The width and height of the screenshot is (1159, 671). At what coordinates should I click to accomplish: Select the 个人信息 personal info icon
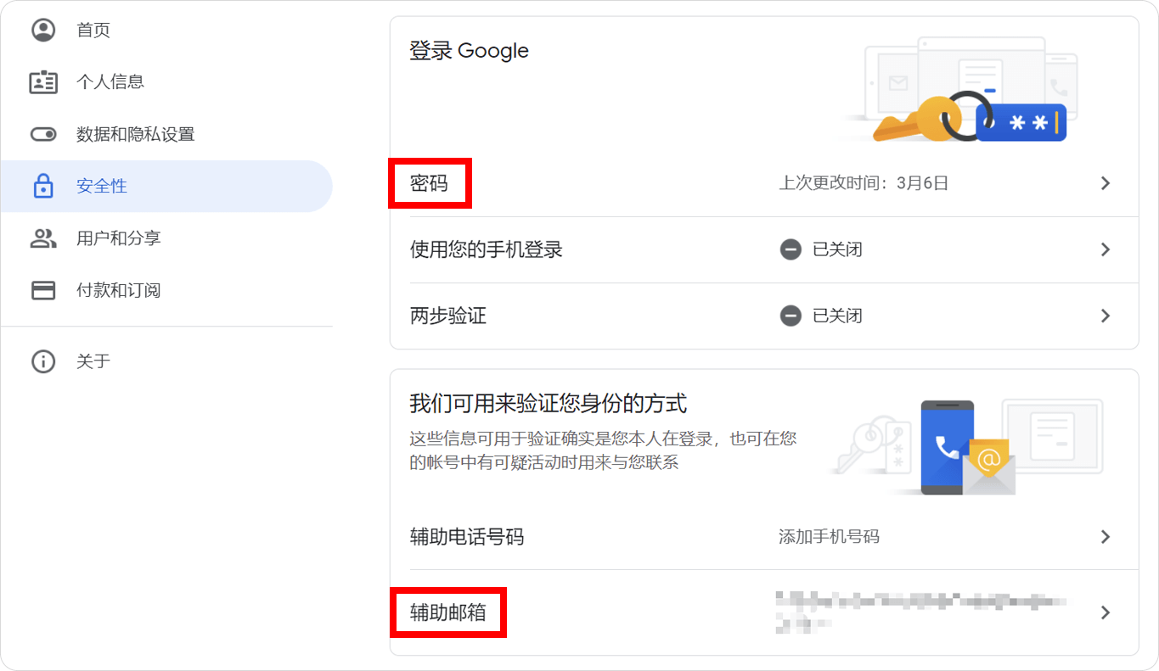[43, 81]
